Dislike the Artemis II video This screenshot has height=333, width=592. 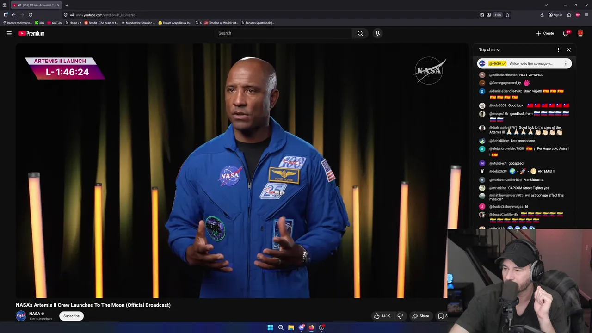pyautogui.click(x=400, y=316)
